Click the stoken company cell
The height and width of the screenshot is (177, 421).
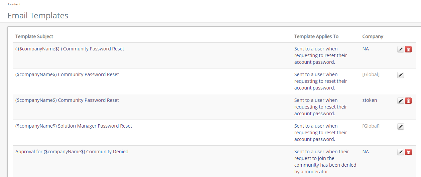[370, 100]
